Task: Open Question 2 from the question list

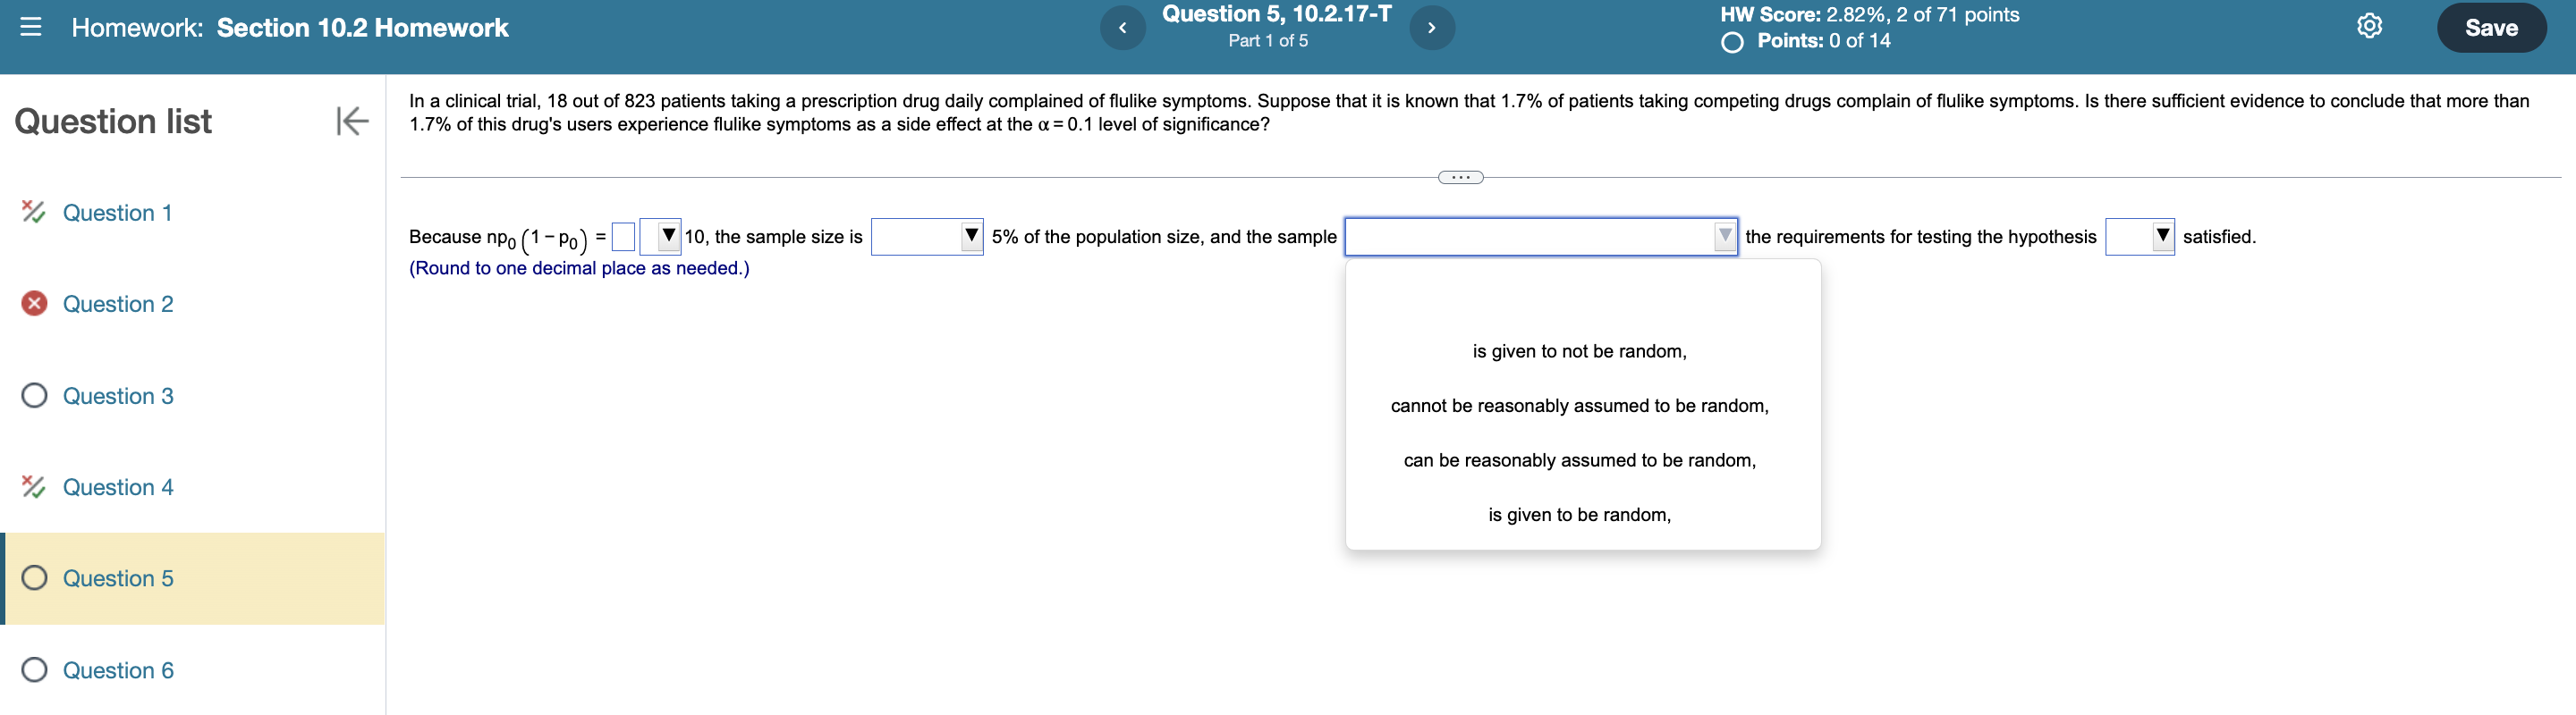Action: click(118, 304)
